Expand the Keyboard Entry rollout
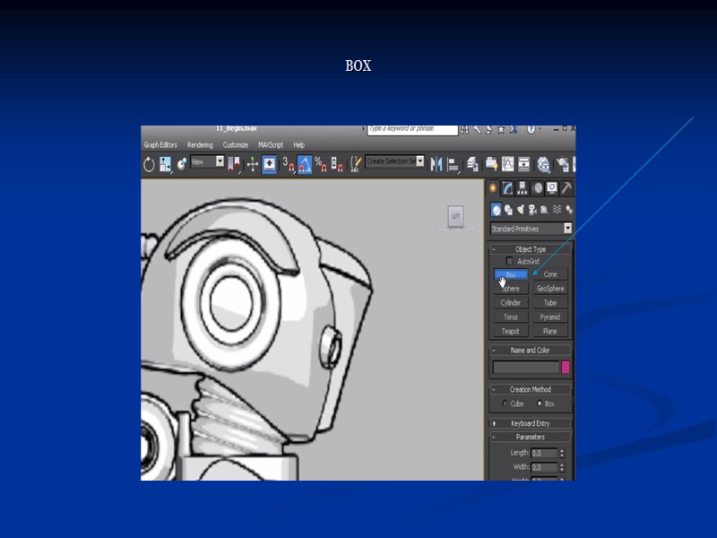Screen dimensions: 717x538 click(530, 423)
